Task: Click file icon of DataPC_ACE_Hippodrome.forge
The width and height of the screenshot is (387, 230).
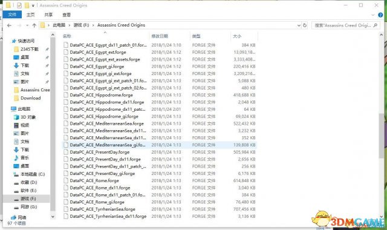Action: point(66,95)
